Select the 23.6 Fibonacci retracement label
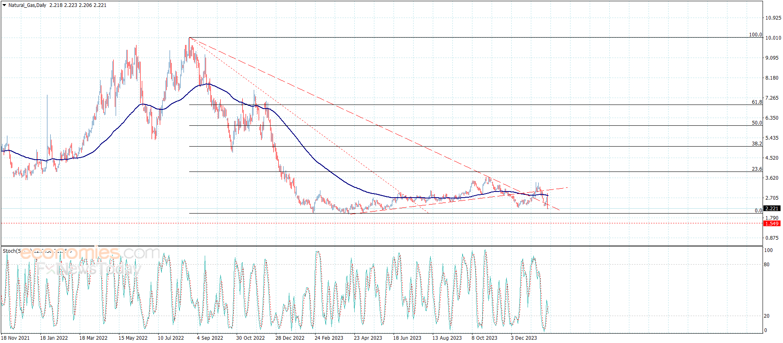 tap(757, 169)
